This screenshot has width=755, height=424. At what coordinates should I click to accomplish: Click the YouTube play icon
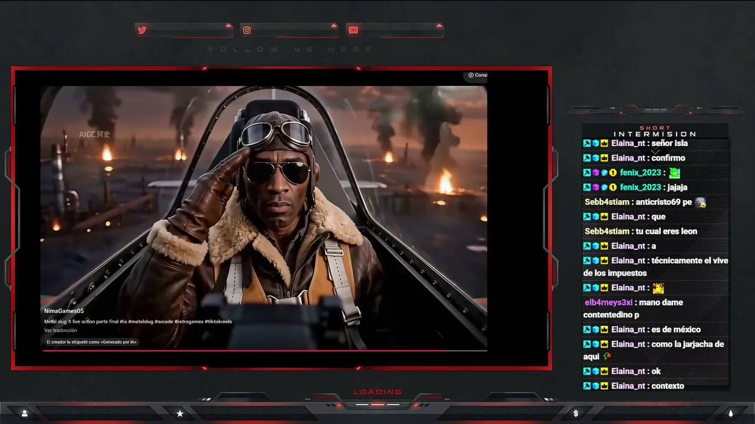353,30
